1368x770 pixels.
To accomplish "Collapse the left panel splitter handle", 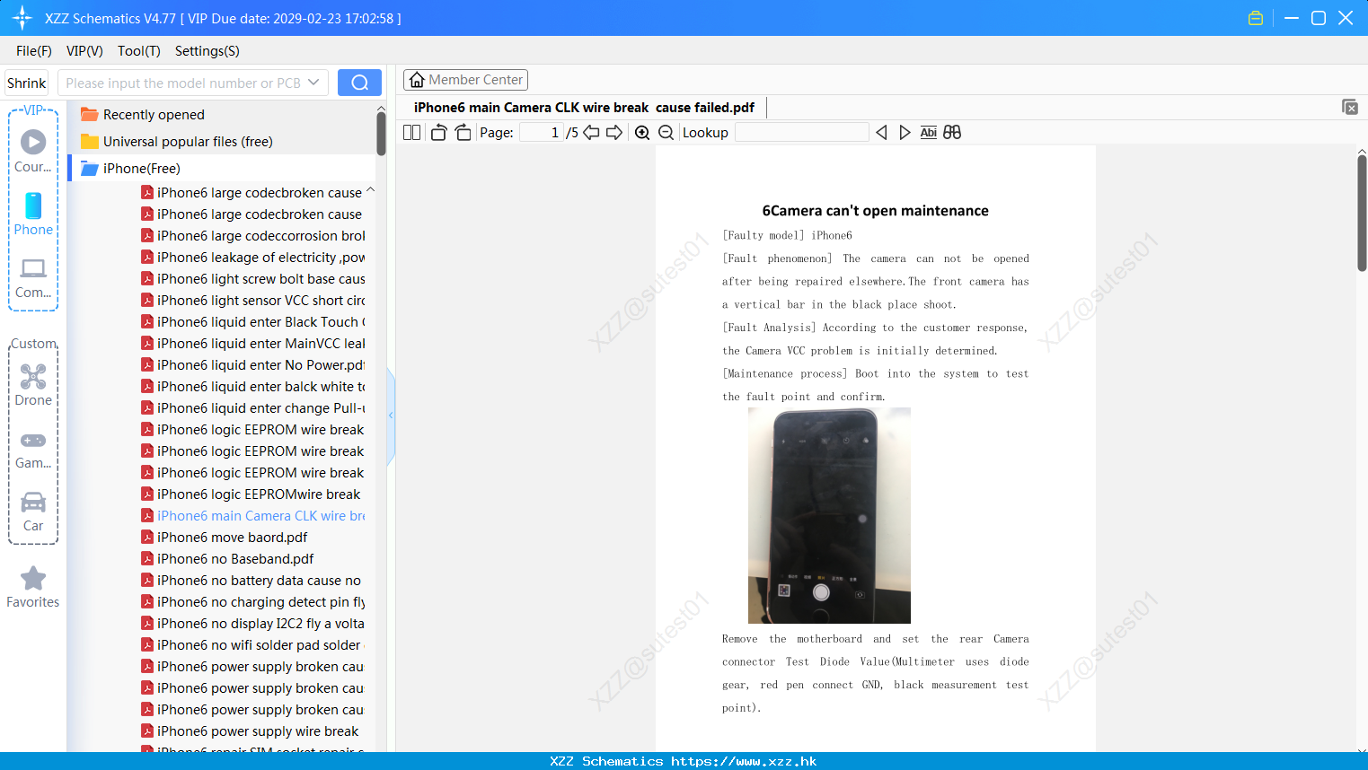I will point(392,416).
